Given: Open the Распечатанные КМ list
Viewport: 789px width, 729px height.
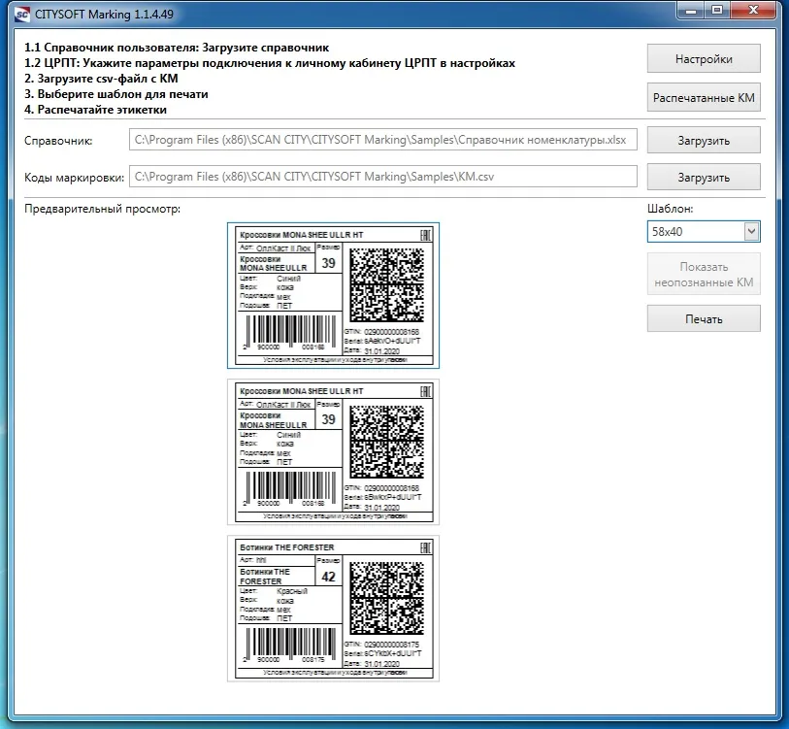Looking at the screenshot, I should (x=704, y=98).
